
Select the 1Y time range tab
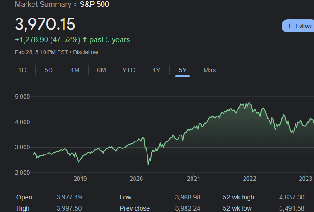(156, 70)
